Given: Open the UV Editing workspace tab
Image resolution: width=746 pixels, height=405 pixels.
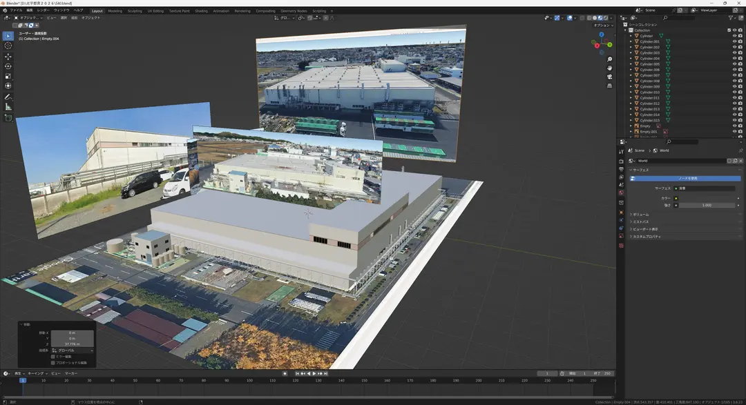Looking at the screenshot, I should 155,11.
